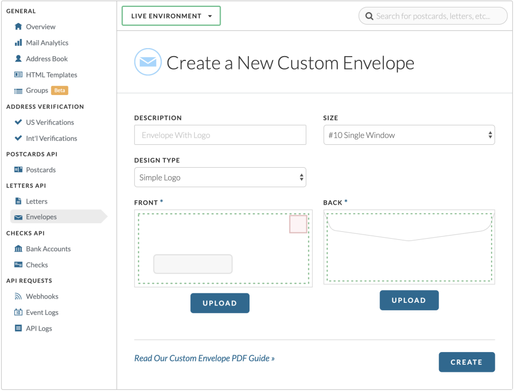Click the Webhooks feed icon
Screen dimensions: 514x391
(x=19, y=296)
